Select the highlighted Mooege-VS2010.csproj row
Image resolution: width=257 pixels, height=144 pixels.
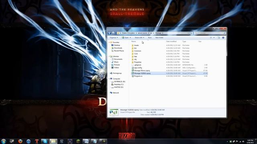pos(169,73)
